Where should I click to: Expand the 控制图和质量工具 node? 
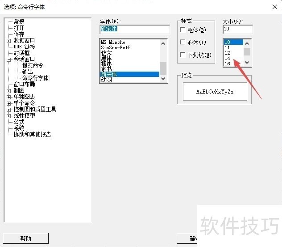pos(8,110)
